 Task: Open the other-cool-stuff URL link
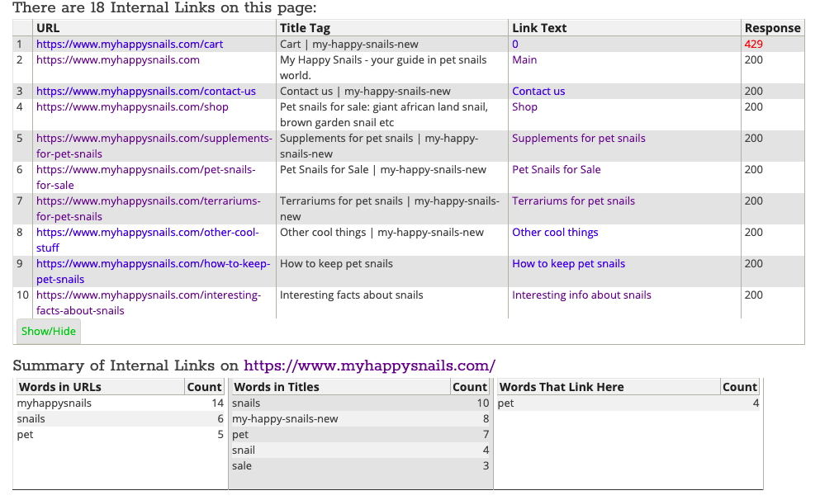[147, 240]
